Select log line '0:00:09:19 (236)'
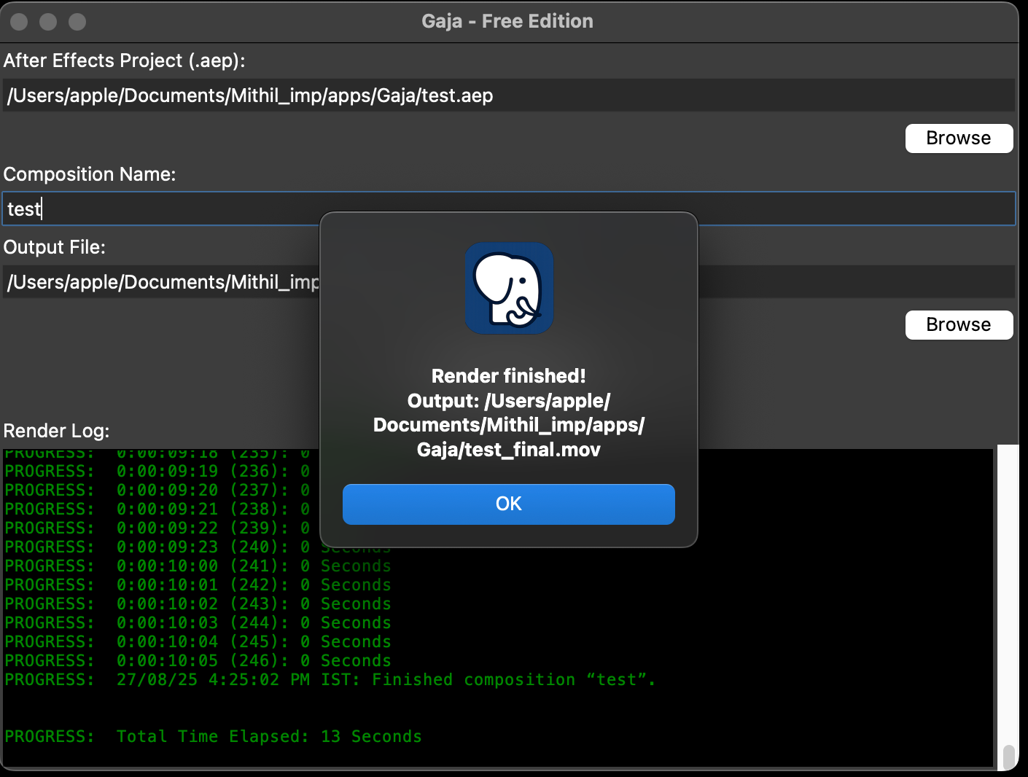 (x=157, y=471)
